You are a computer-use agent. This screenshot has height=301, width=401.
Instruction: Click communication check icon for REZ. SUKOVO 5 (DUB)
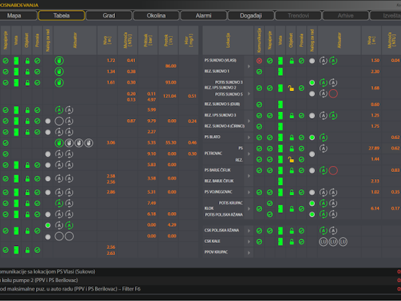click(259, 104)
